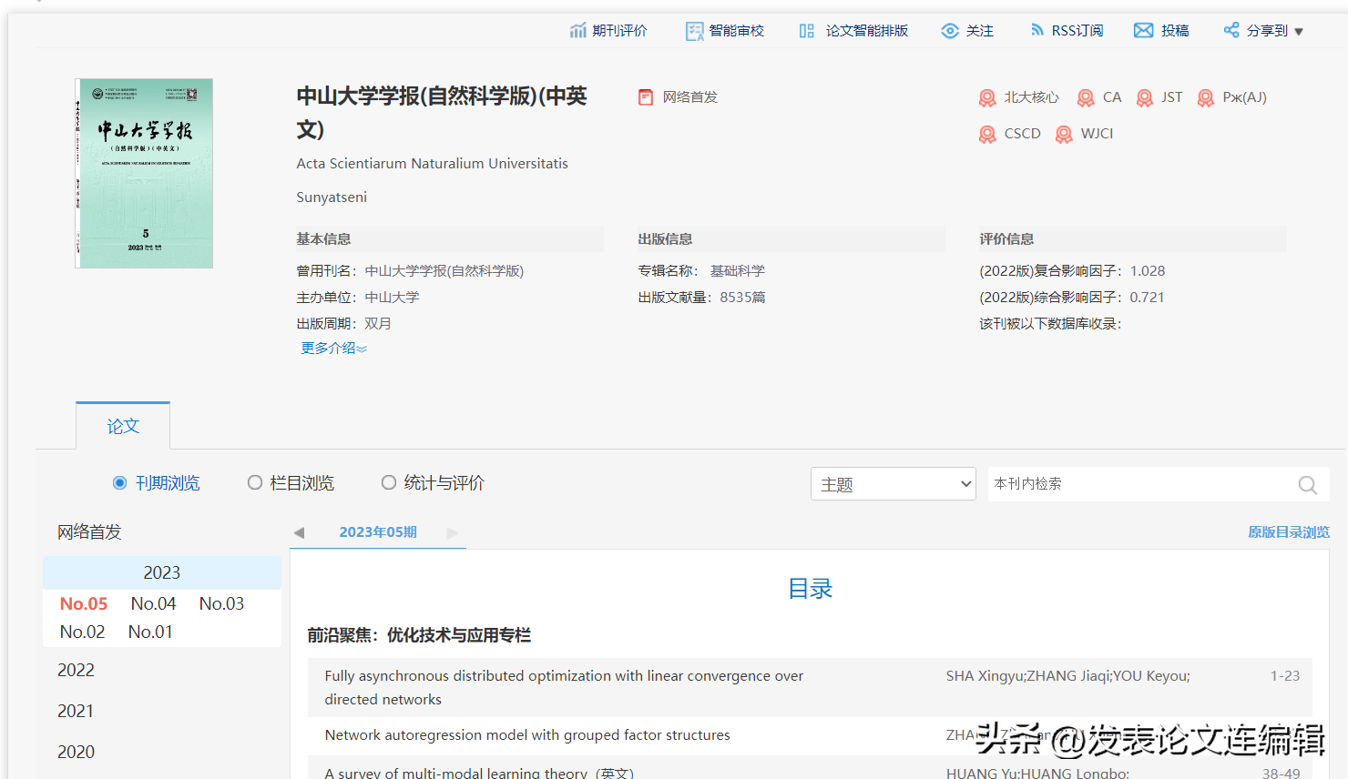
Task: Click the 北大核心 badge icon
Action: 987,98
